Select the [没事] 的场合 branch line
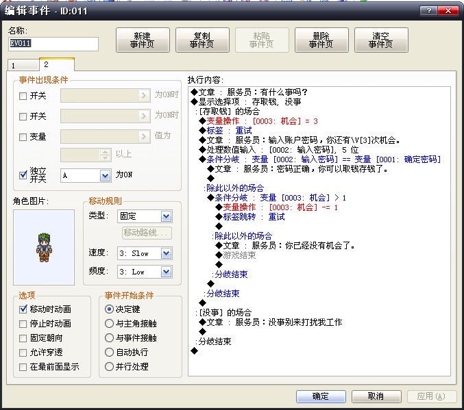Viewport: 464px width, 410px height. tap(223, 312)
